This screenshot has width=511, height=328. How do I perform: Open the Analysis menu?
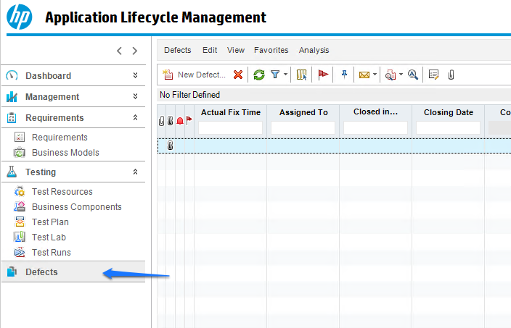(314, 50)
